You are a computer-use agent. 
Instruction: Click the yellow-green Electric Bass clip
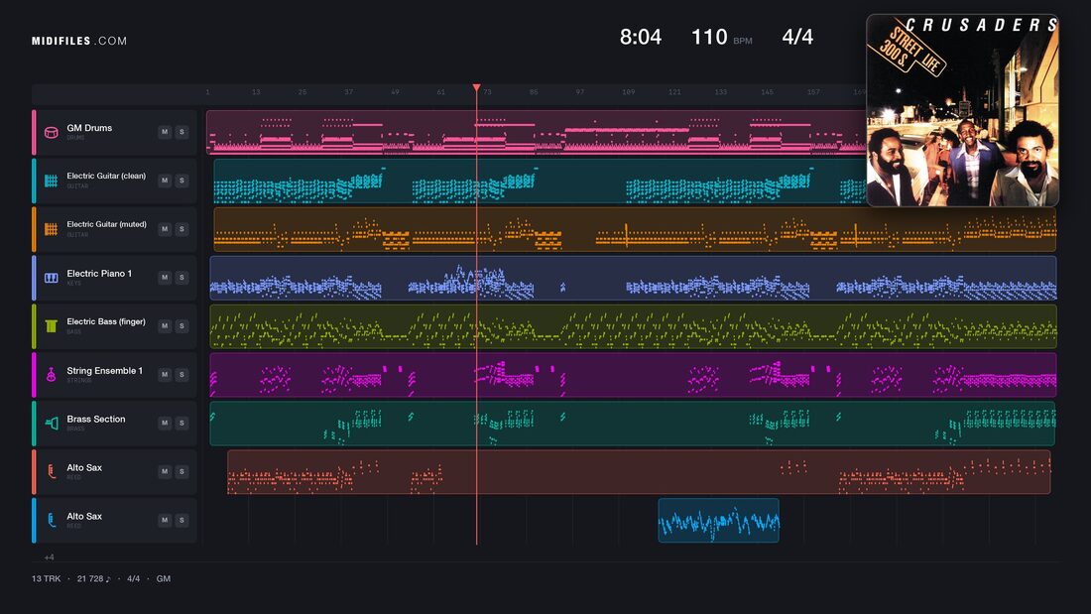633,325
